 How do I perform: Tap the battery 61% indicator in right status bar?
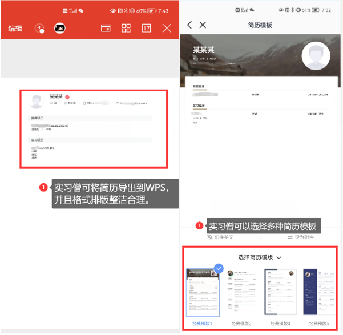(x=311, y=10)
